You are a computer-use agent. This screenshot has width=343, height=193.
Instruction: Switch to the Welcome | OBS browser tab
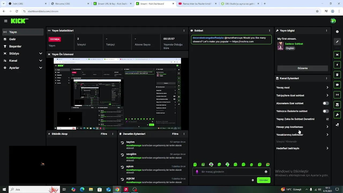pyautogui.click(x=70, y=4)
